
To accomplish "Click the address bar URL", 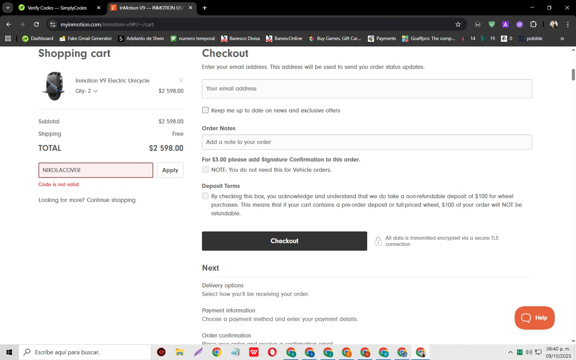I will tap(107, 24).
